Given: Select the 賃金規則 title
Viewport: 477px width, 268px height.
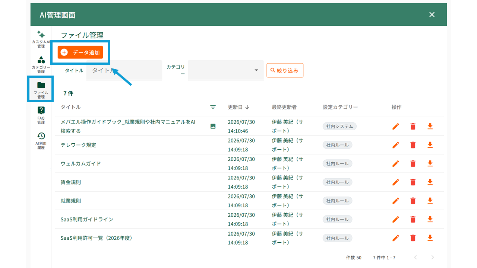Looking at the screenshot, I should coord(71,182).
